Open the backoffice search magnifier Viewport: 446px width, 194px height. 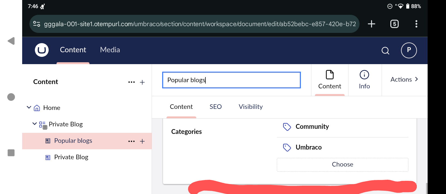(x=385, y=51)
